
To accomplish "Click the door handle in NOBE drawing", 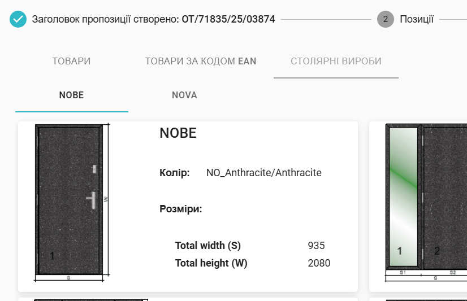I will [x=92, y=199].
